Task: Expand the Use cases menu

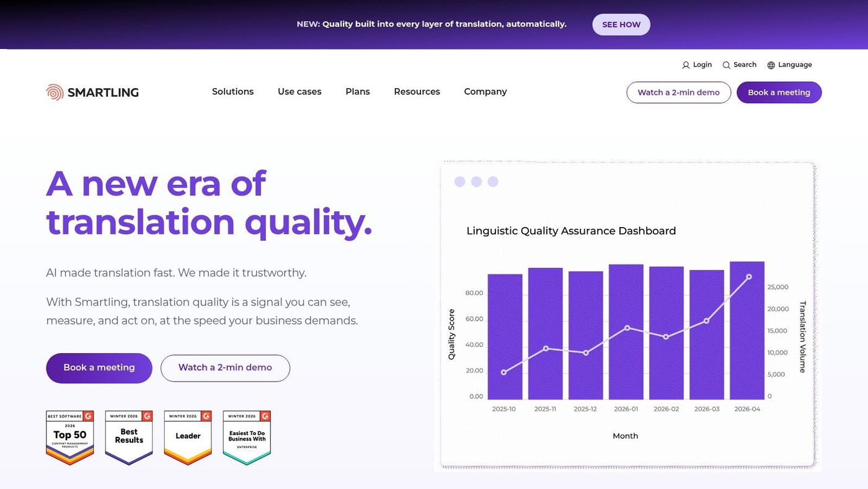Action: pyautogui.click(x=299, y=92)
